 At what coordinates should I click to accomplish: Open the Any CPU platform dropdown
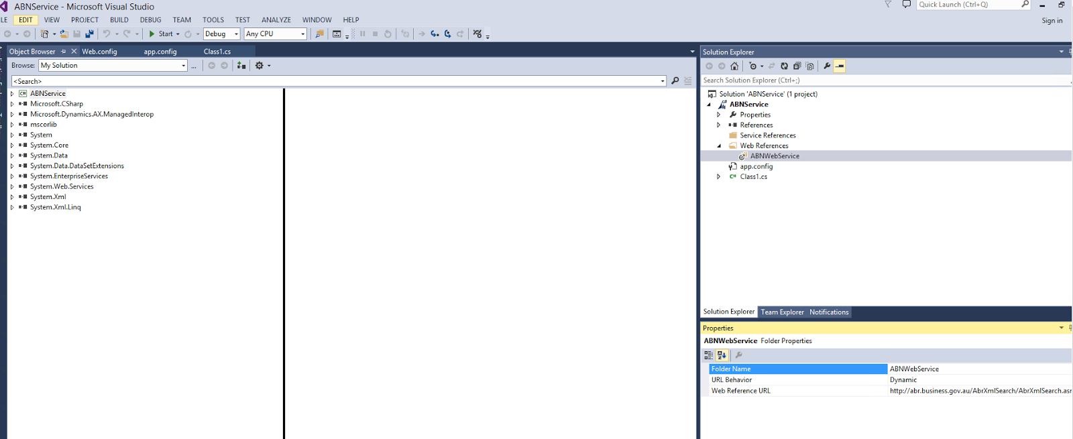point(276,34)
